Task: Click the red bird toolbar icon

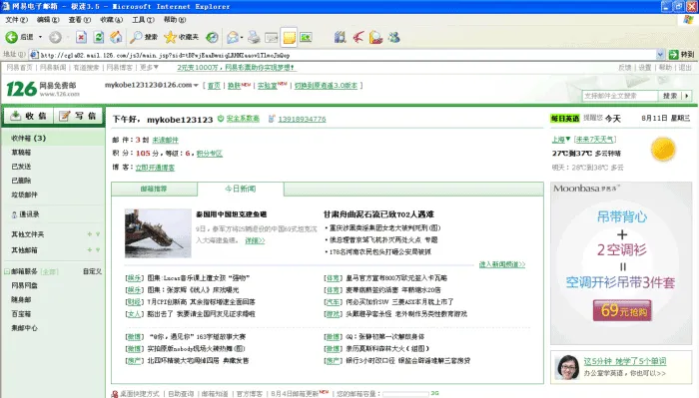Action: [357, 37]
